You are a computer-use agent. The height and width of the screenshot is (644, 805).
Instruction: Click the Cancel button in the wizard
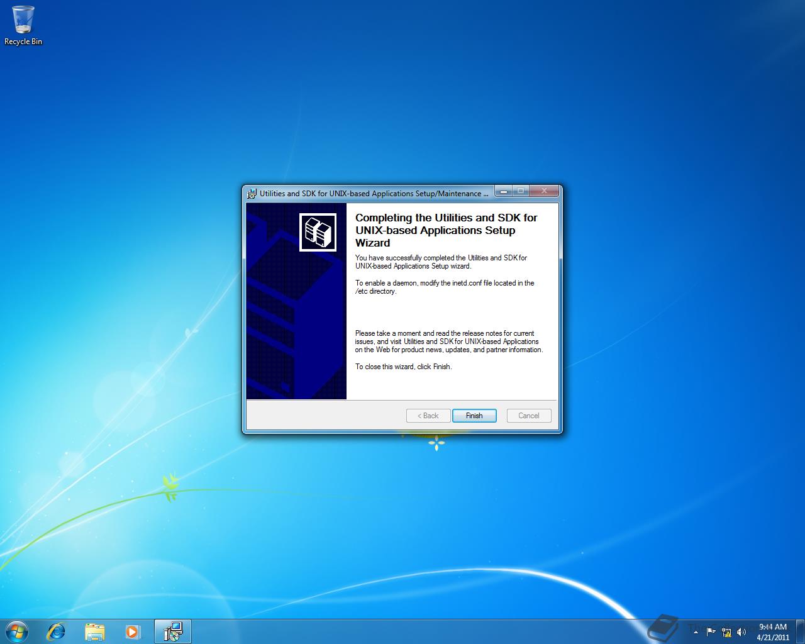[x=528, y=416]
